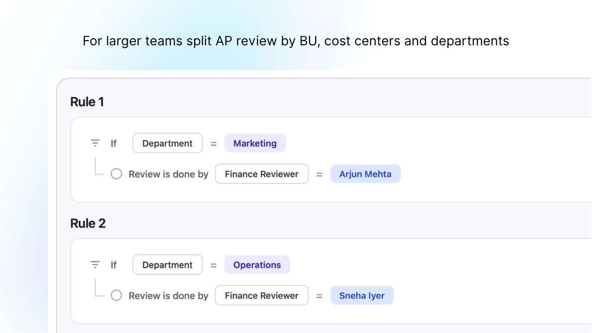Click the Rule 2 heading
The image size is (592, 333).
coord(88,223)
